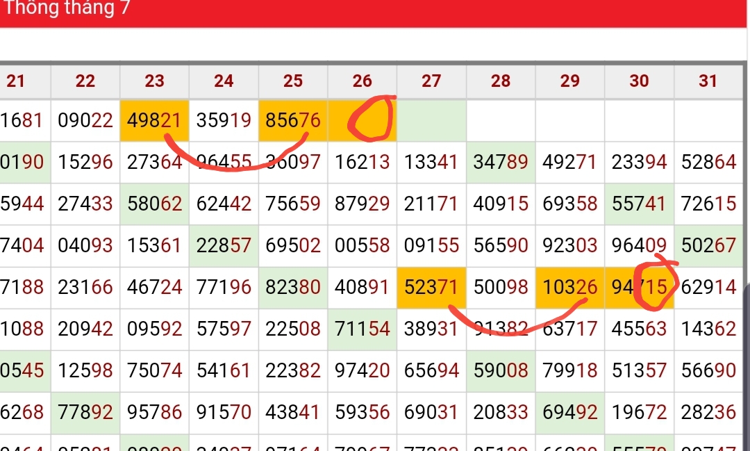Click cell 40915
Viewport: 750px width, 451px height.
coord(501,204)
